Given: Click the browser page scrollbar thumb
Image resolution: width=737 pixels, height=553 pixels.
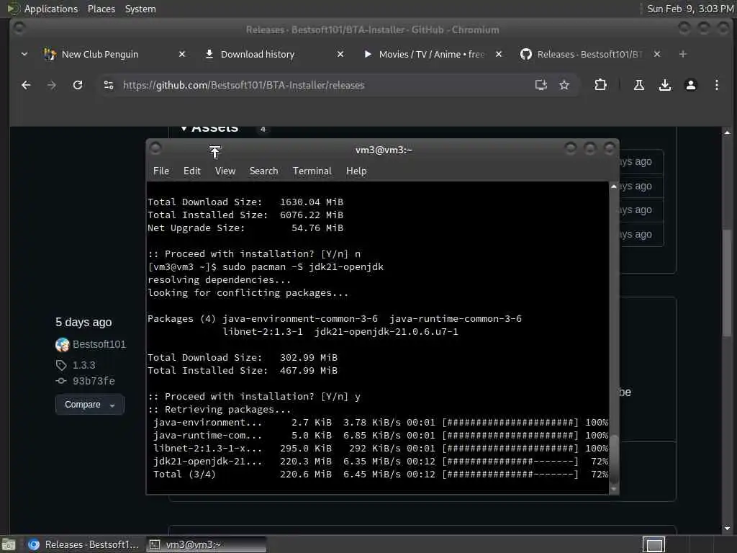Looking at the screenshot, I should (x=727, y=284).
